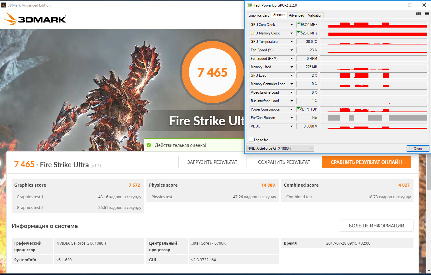Screen dimensions: 431x275
Task: Open the GPU selector combo box in GPU-Z
Action: pos(280,148)
